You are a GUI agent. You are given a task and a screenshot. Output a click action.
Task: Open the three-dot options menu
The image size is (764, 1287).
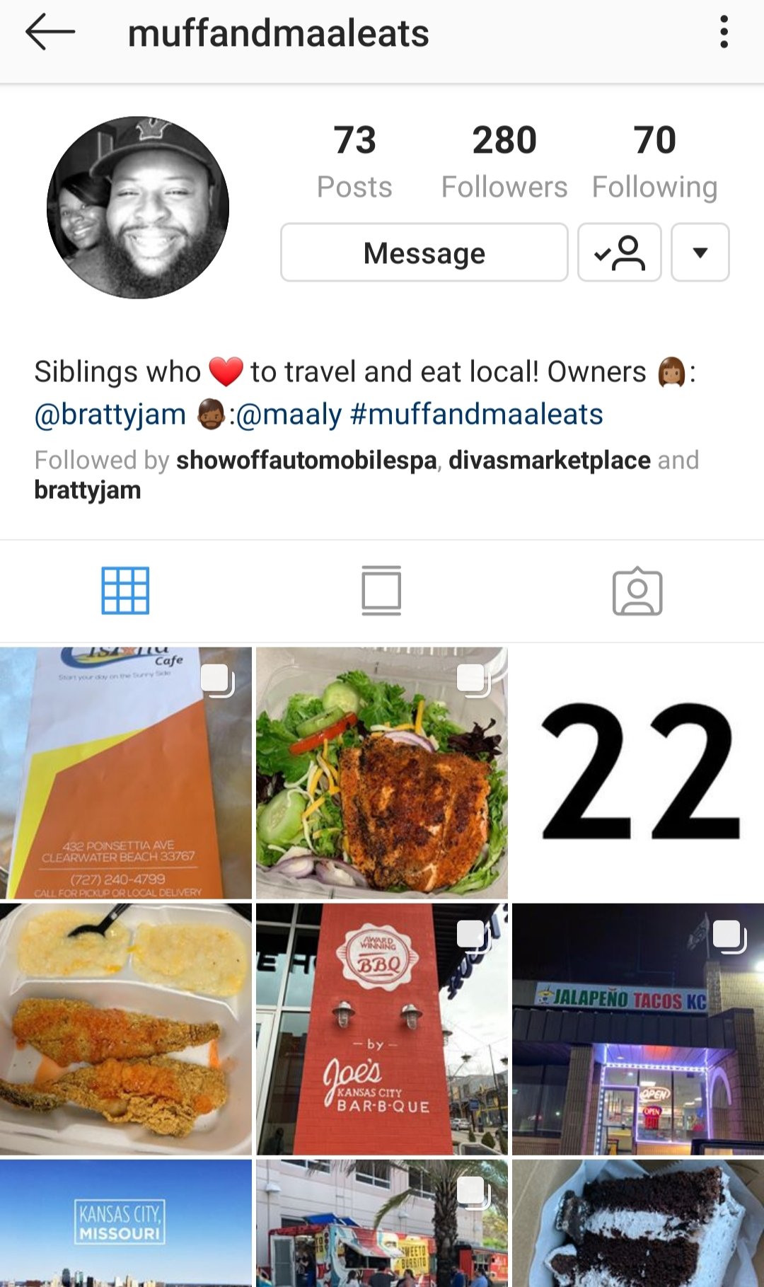click(724, 33)
